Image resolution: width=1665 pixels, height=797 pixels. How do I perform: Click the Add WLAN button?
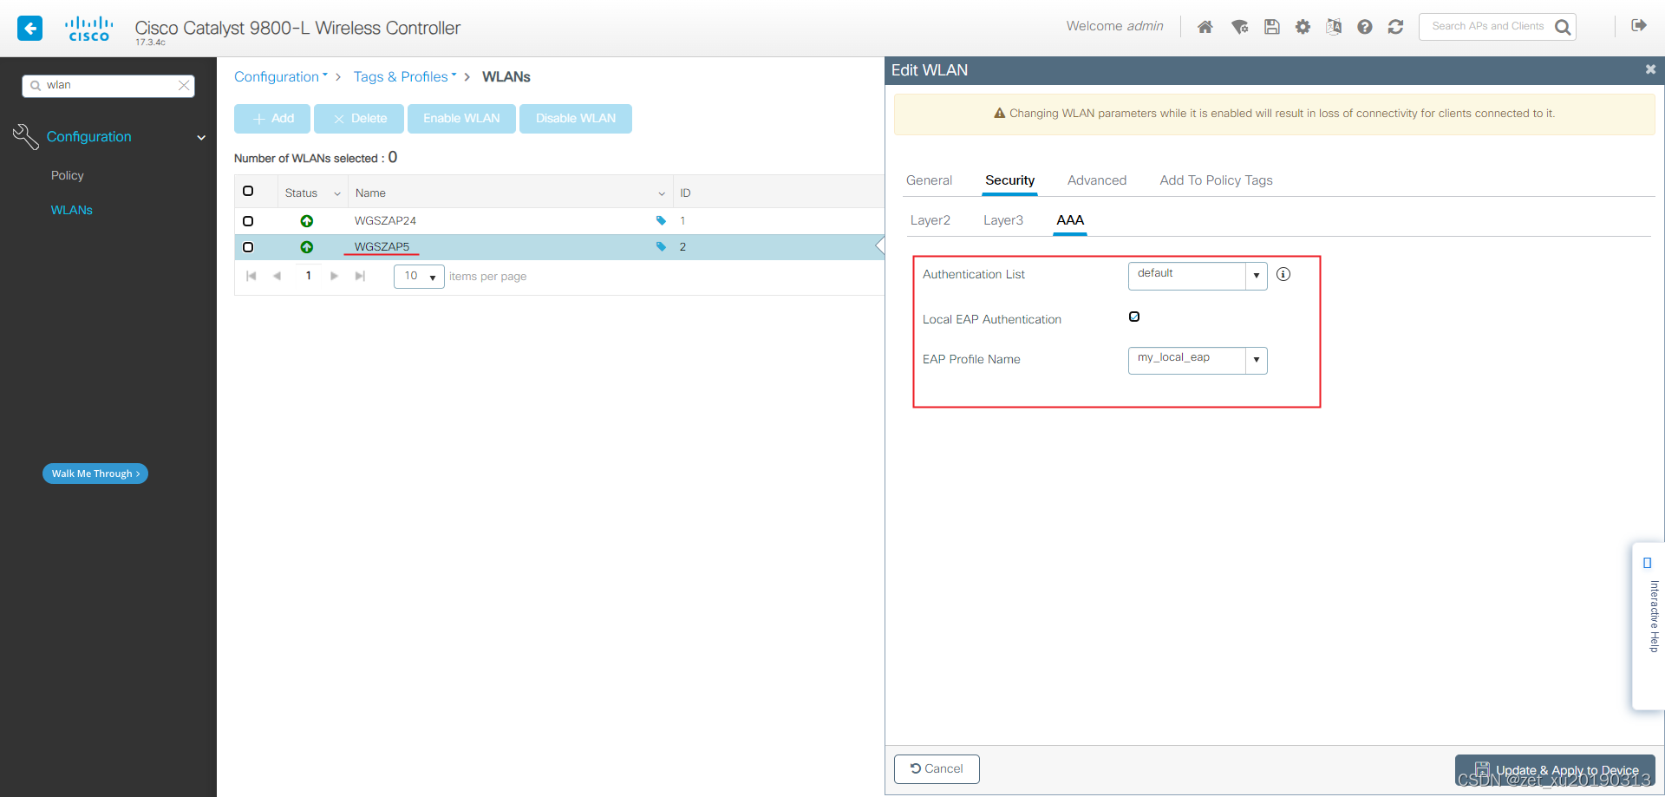point(272,119)
